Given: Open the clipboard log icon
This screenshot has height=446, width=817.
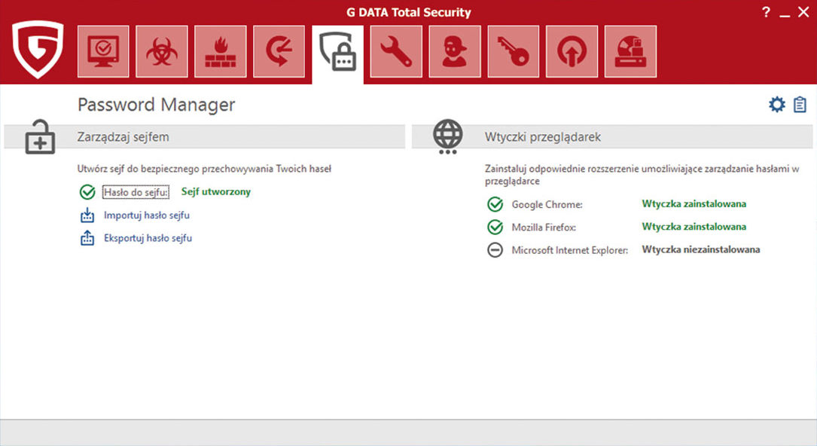Looking at the screenshot, I should point(800,105).
